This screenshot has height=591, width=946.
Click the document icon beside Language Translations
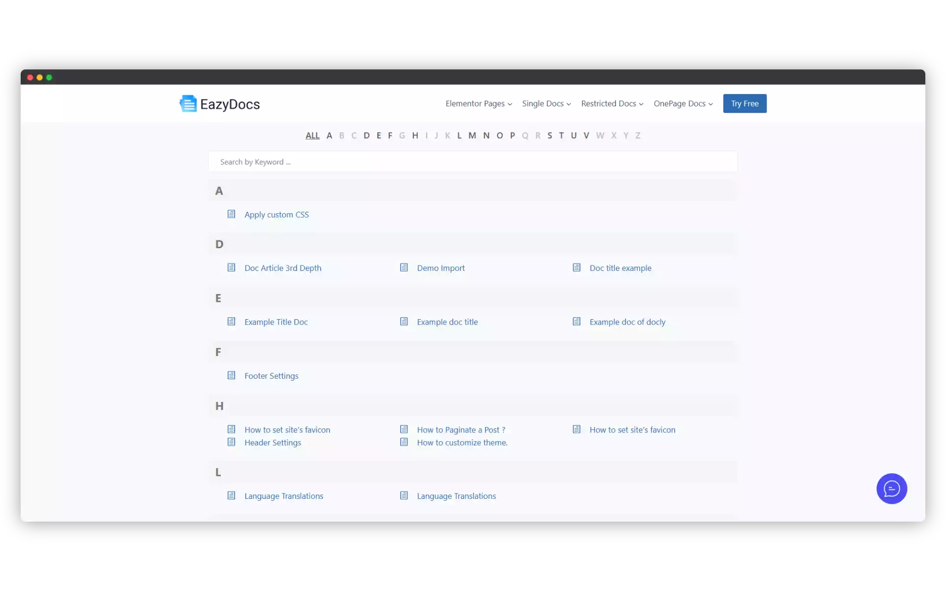pos(232,495)
